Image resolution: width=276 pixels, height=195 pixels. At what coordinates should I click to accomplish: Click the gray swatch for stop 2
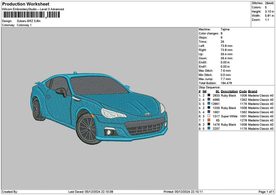point(208,99)
